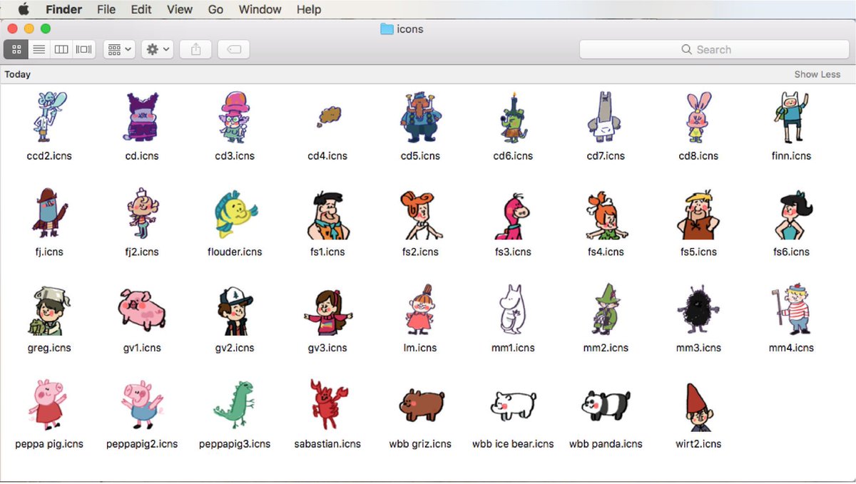Click the Share toolbar button

[195, 49]
